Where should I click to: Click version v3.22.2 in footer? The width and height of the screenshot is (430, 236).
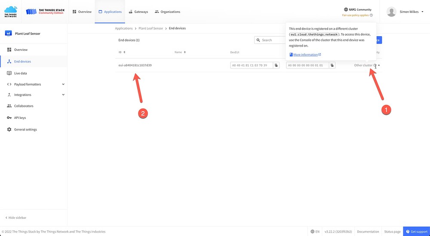pyautogui.click(x=338, y=232)
